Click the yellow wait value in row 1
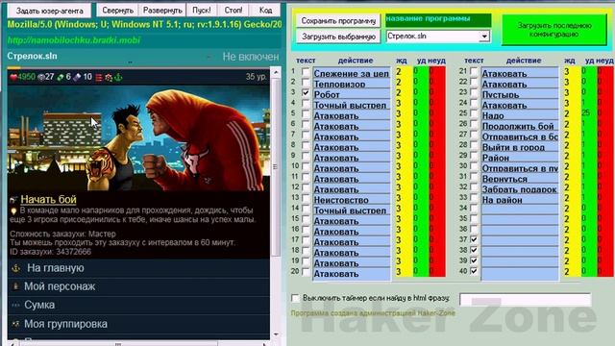The height and width of the screenshot is (346, 615). tap(404, 72)
